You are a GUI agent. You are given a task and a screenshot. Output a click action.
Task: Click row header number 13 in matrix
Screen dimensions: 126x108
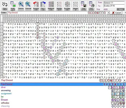coord(2,64)
